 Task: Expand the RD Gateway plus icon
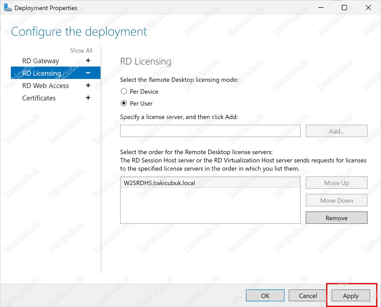pyautogui.click(x=88, y=61)
